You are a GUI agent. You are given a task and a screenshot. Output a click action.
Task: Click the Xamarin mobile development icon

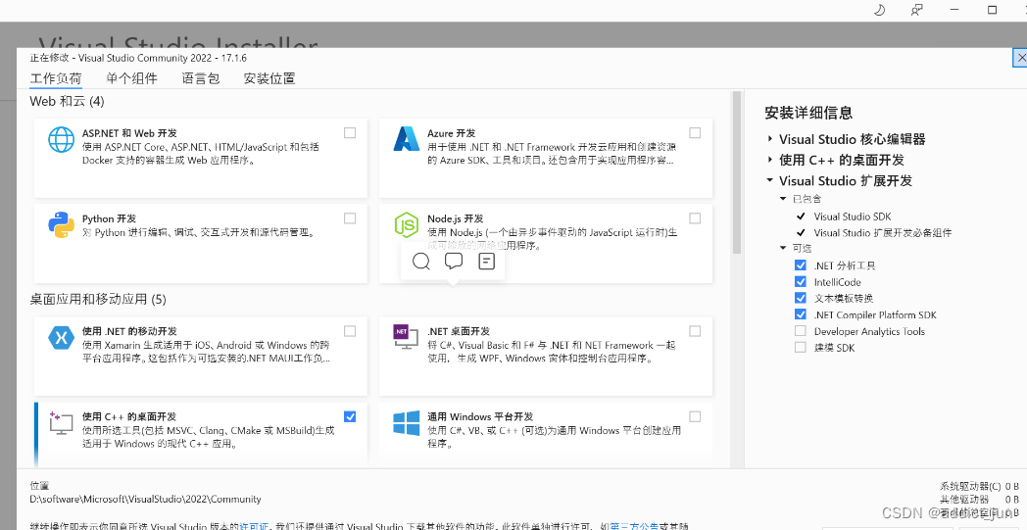(61, 337)
